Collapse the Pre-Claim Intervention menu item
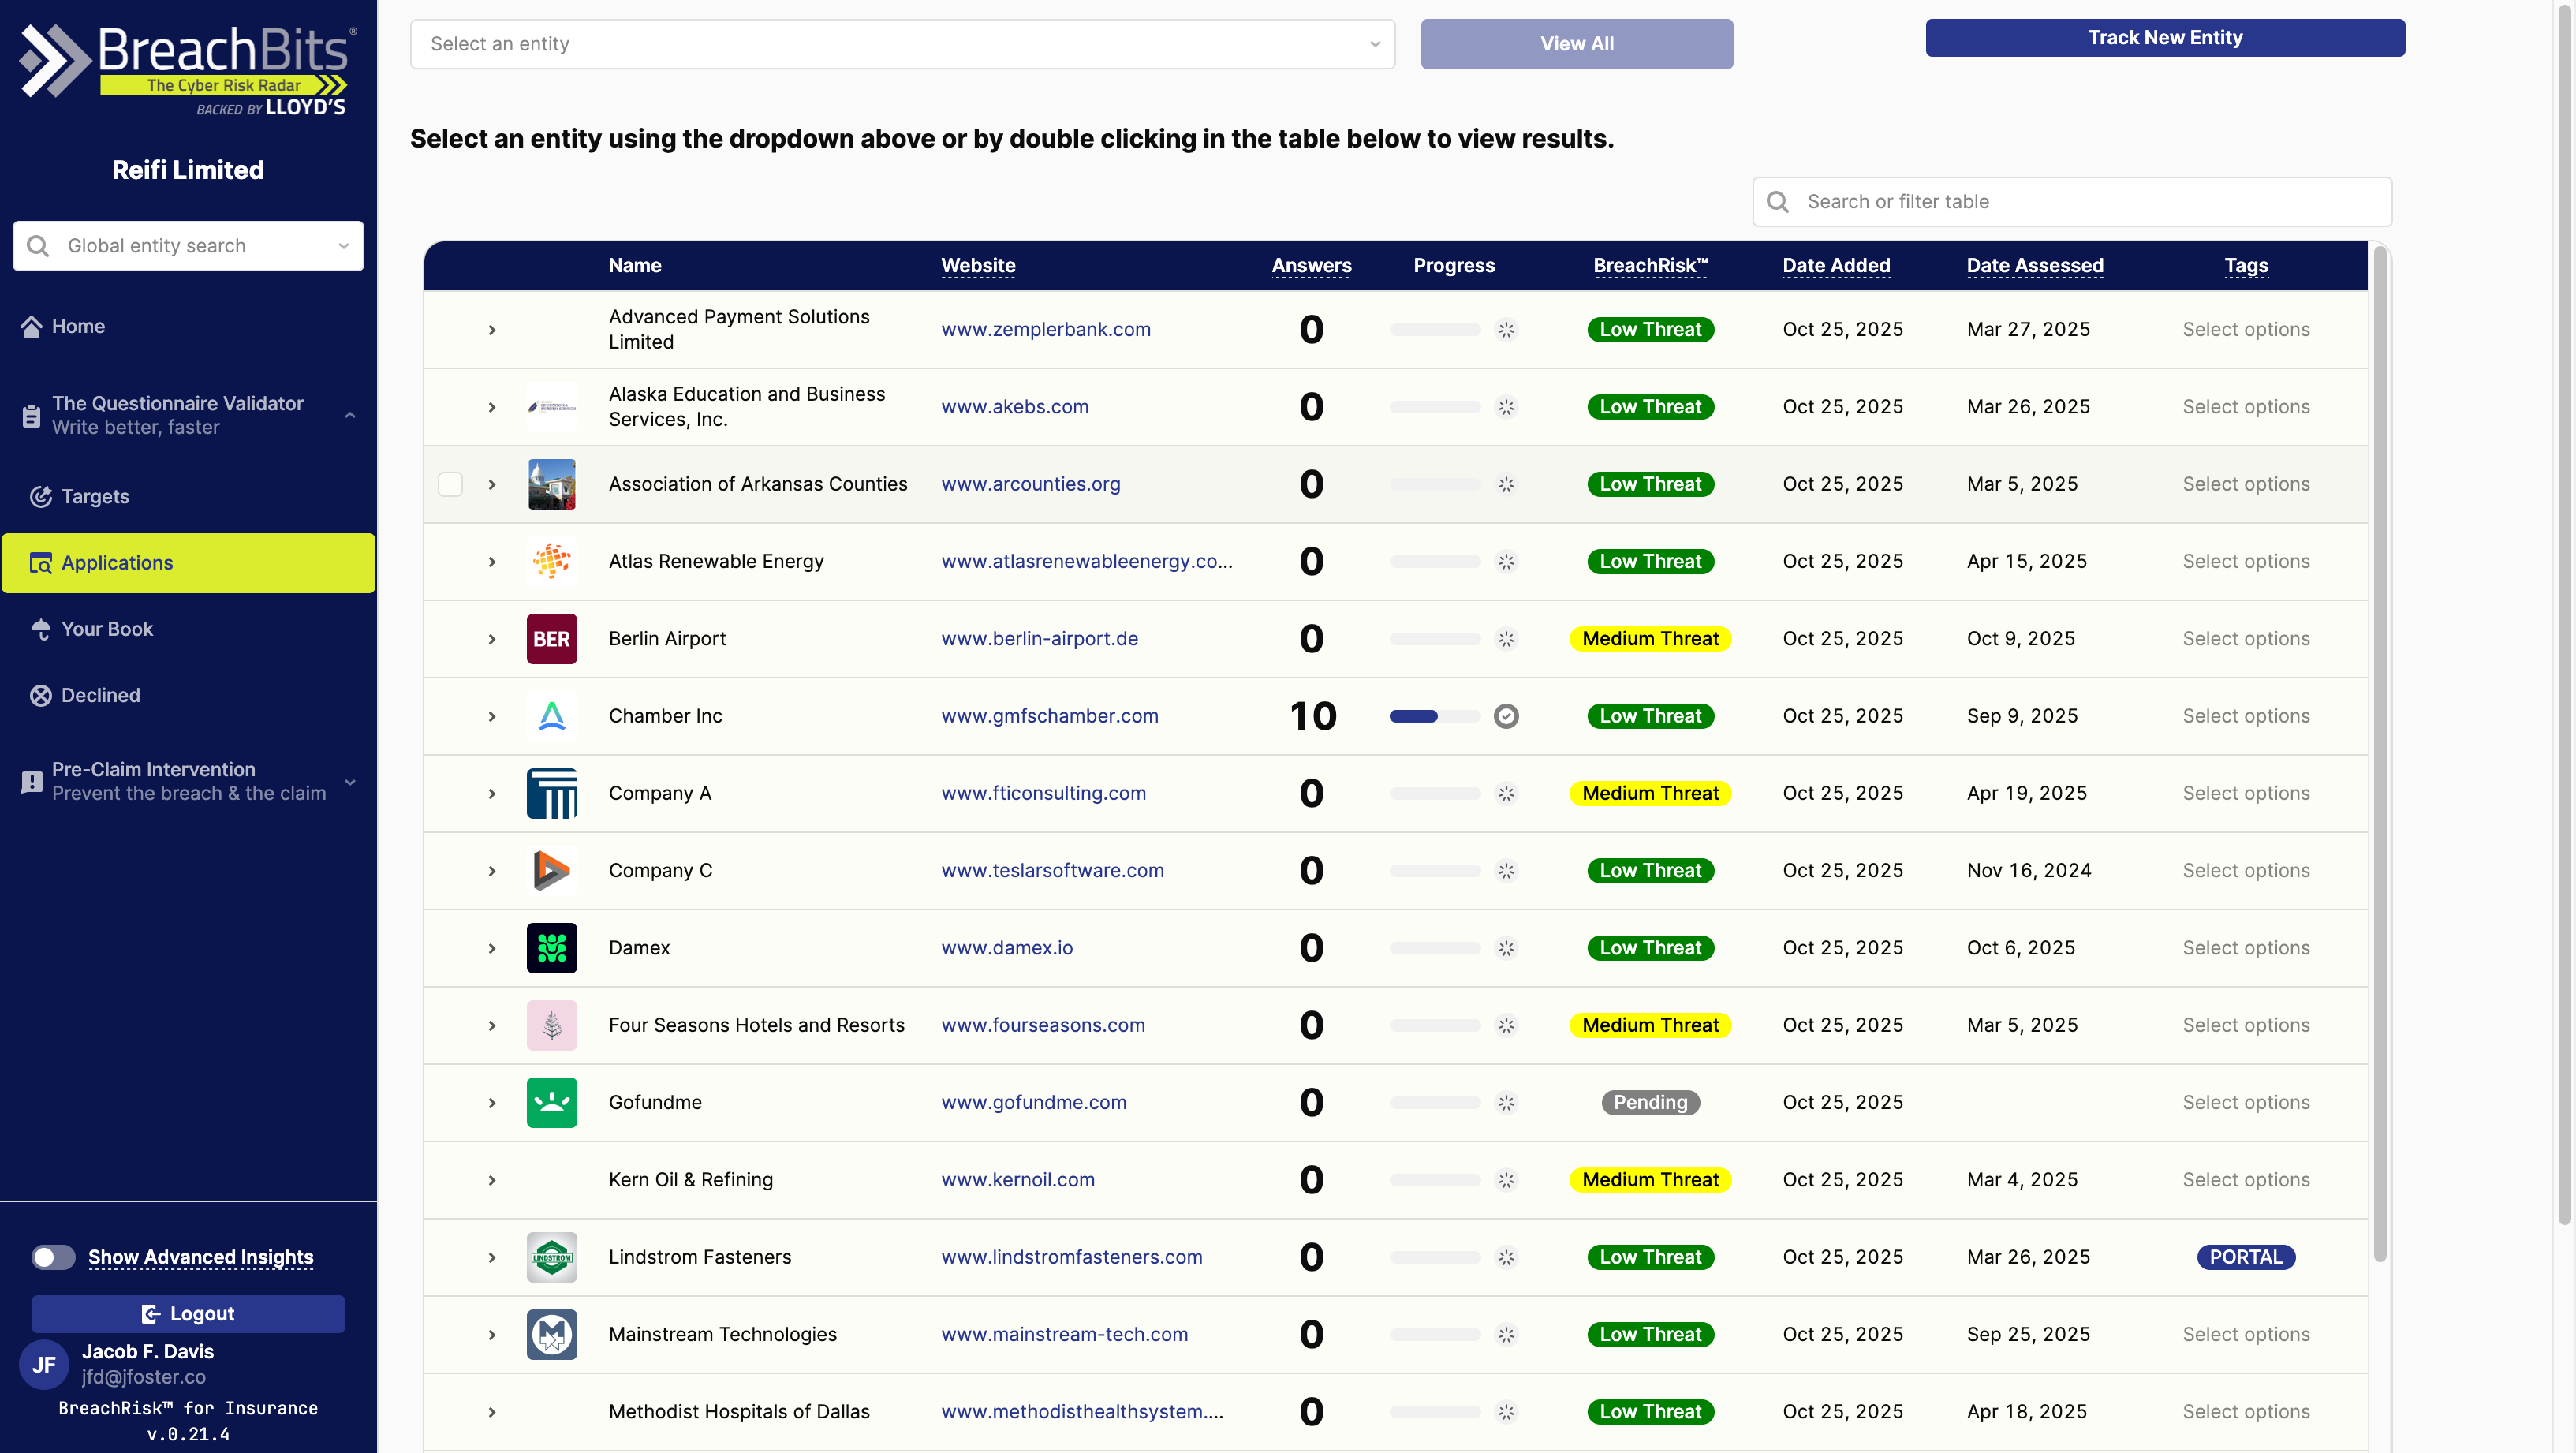Screen dimensions: 2576x1453 pyautogui.click(x=349, y=782)
